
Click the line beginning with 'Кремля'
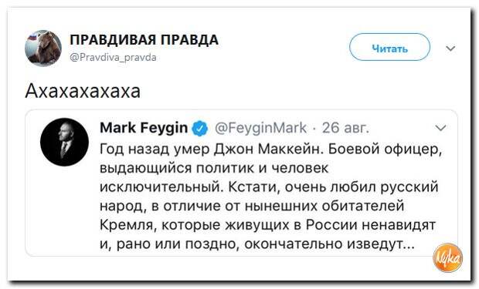click(x=267, y=225)
